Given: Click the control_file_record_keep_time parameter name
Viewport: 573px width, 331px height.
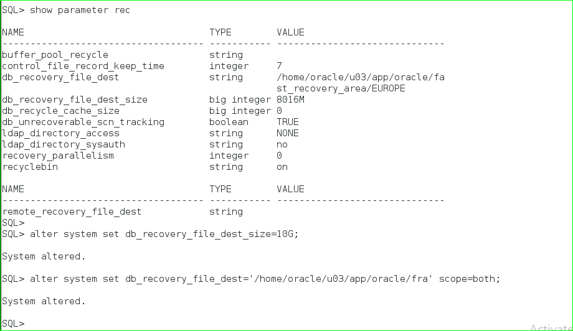Looking at the screenshot, I should point(83,66).
